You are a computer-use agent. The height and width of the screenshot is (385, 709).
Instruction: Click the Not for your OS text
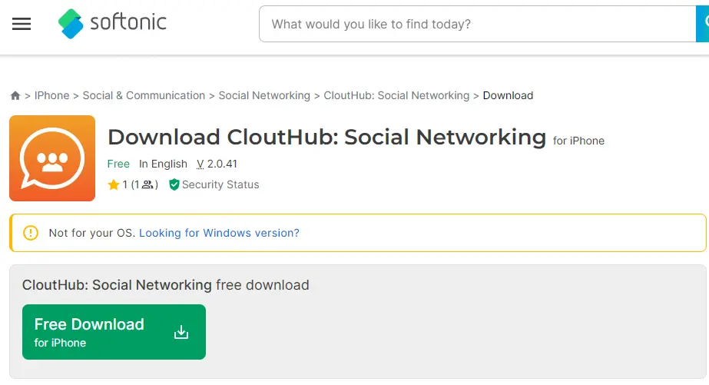91,233
